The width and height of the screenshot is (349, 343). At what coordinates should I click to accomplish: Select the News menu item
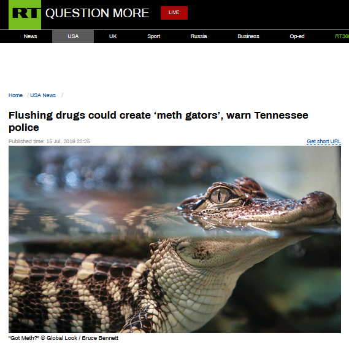pos(30,36)
